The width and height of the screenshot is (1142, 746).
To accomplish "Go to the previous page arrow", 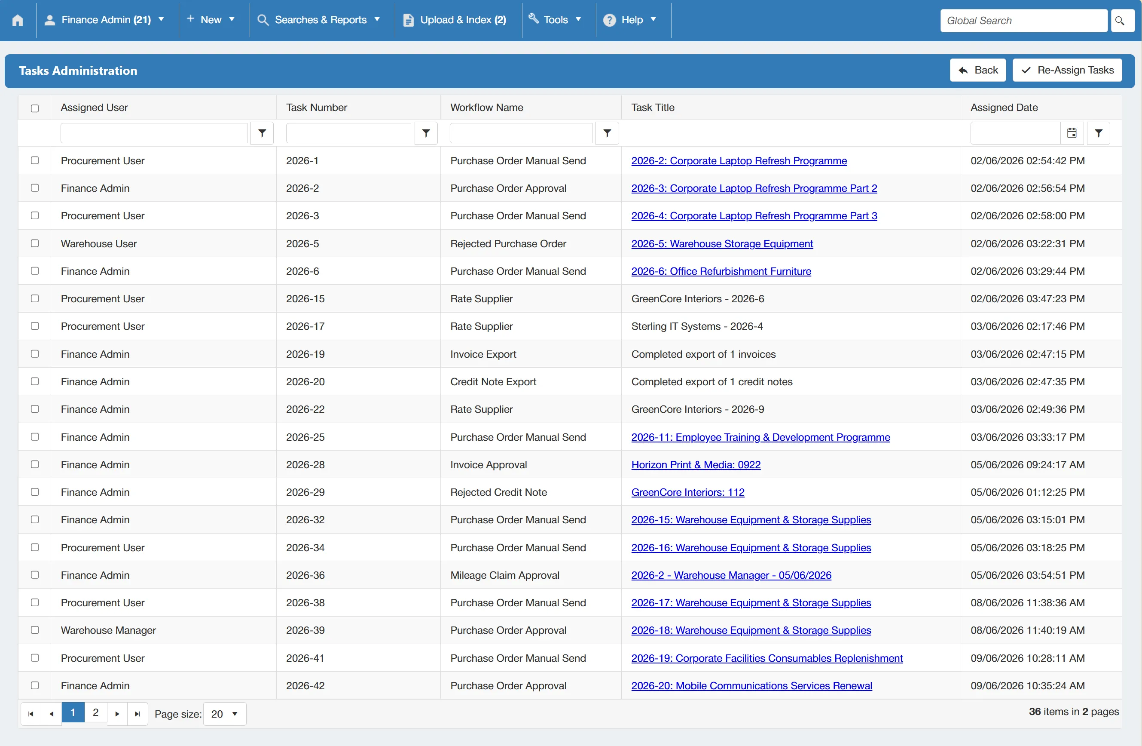I will click(x=51, y=714).
